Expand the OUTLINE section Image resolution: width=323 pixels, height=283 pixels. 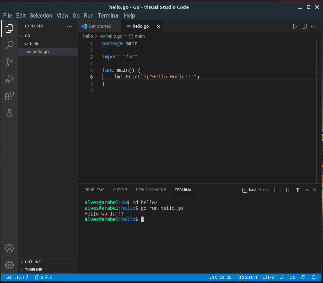48,262
